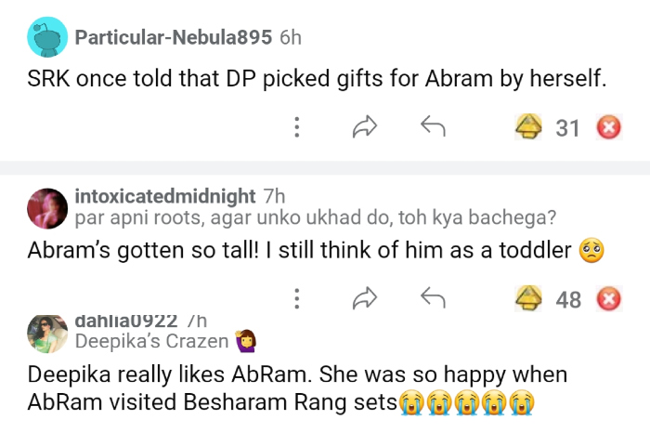Upvote Particular-Nebula895's comment
The image size is (650, 433).
[x=529, y=127]
